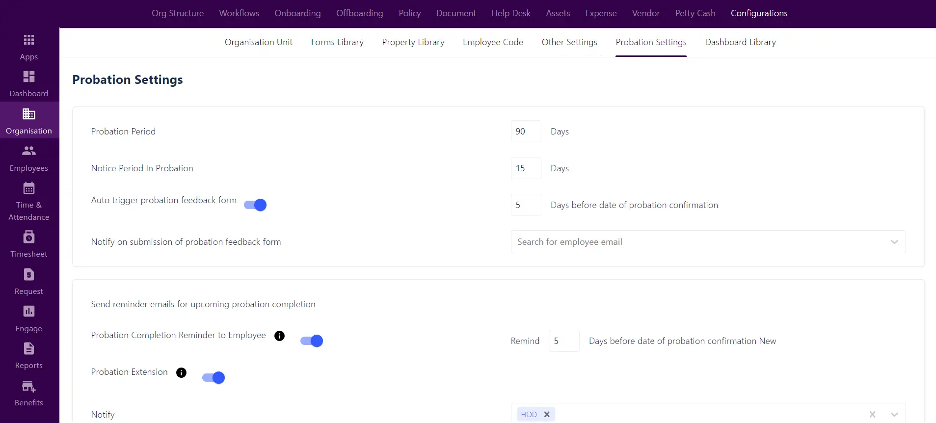Screen dimensions: 936x423
Task: Open the Apps grid icon
Action: [x=29, y=40]
